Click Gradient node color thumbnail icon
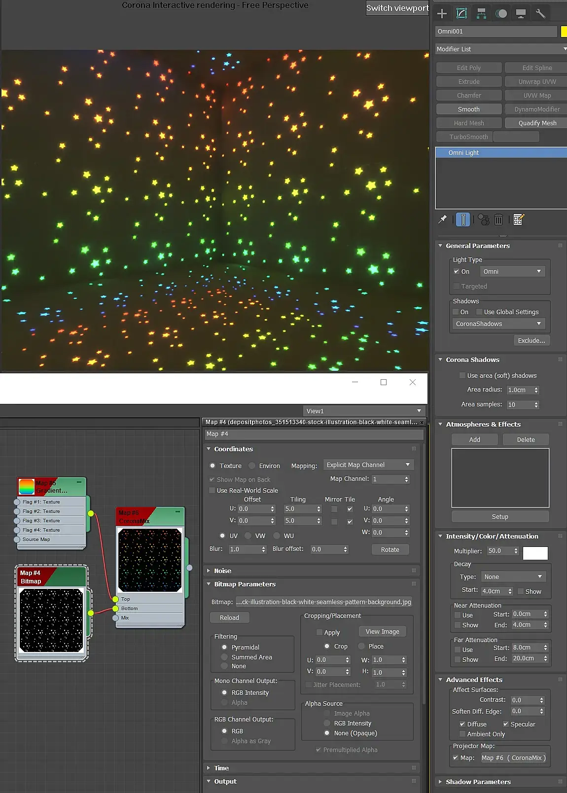 27,487
